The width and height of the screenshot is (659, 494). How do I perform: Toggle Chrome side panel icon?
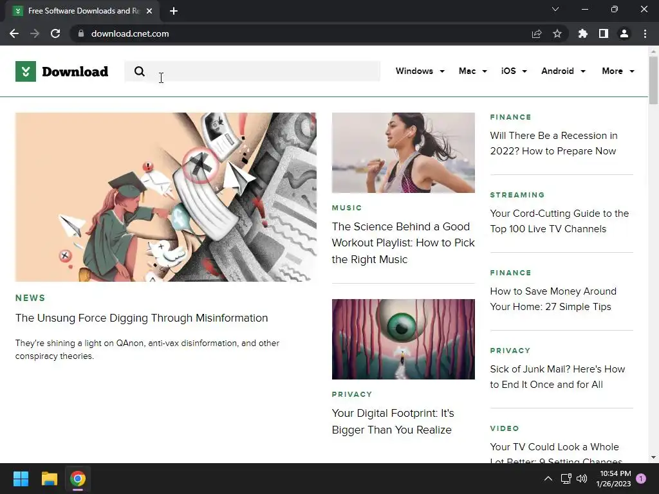(x=604, y=33)
